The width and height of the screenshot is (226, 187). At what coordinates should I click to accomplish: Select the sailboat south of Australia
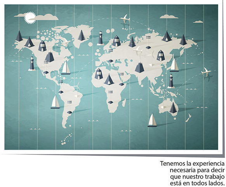coord(152,120)
